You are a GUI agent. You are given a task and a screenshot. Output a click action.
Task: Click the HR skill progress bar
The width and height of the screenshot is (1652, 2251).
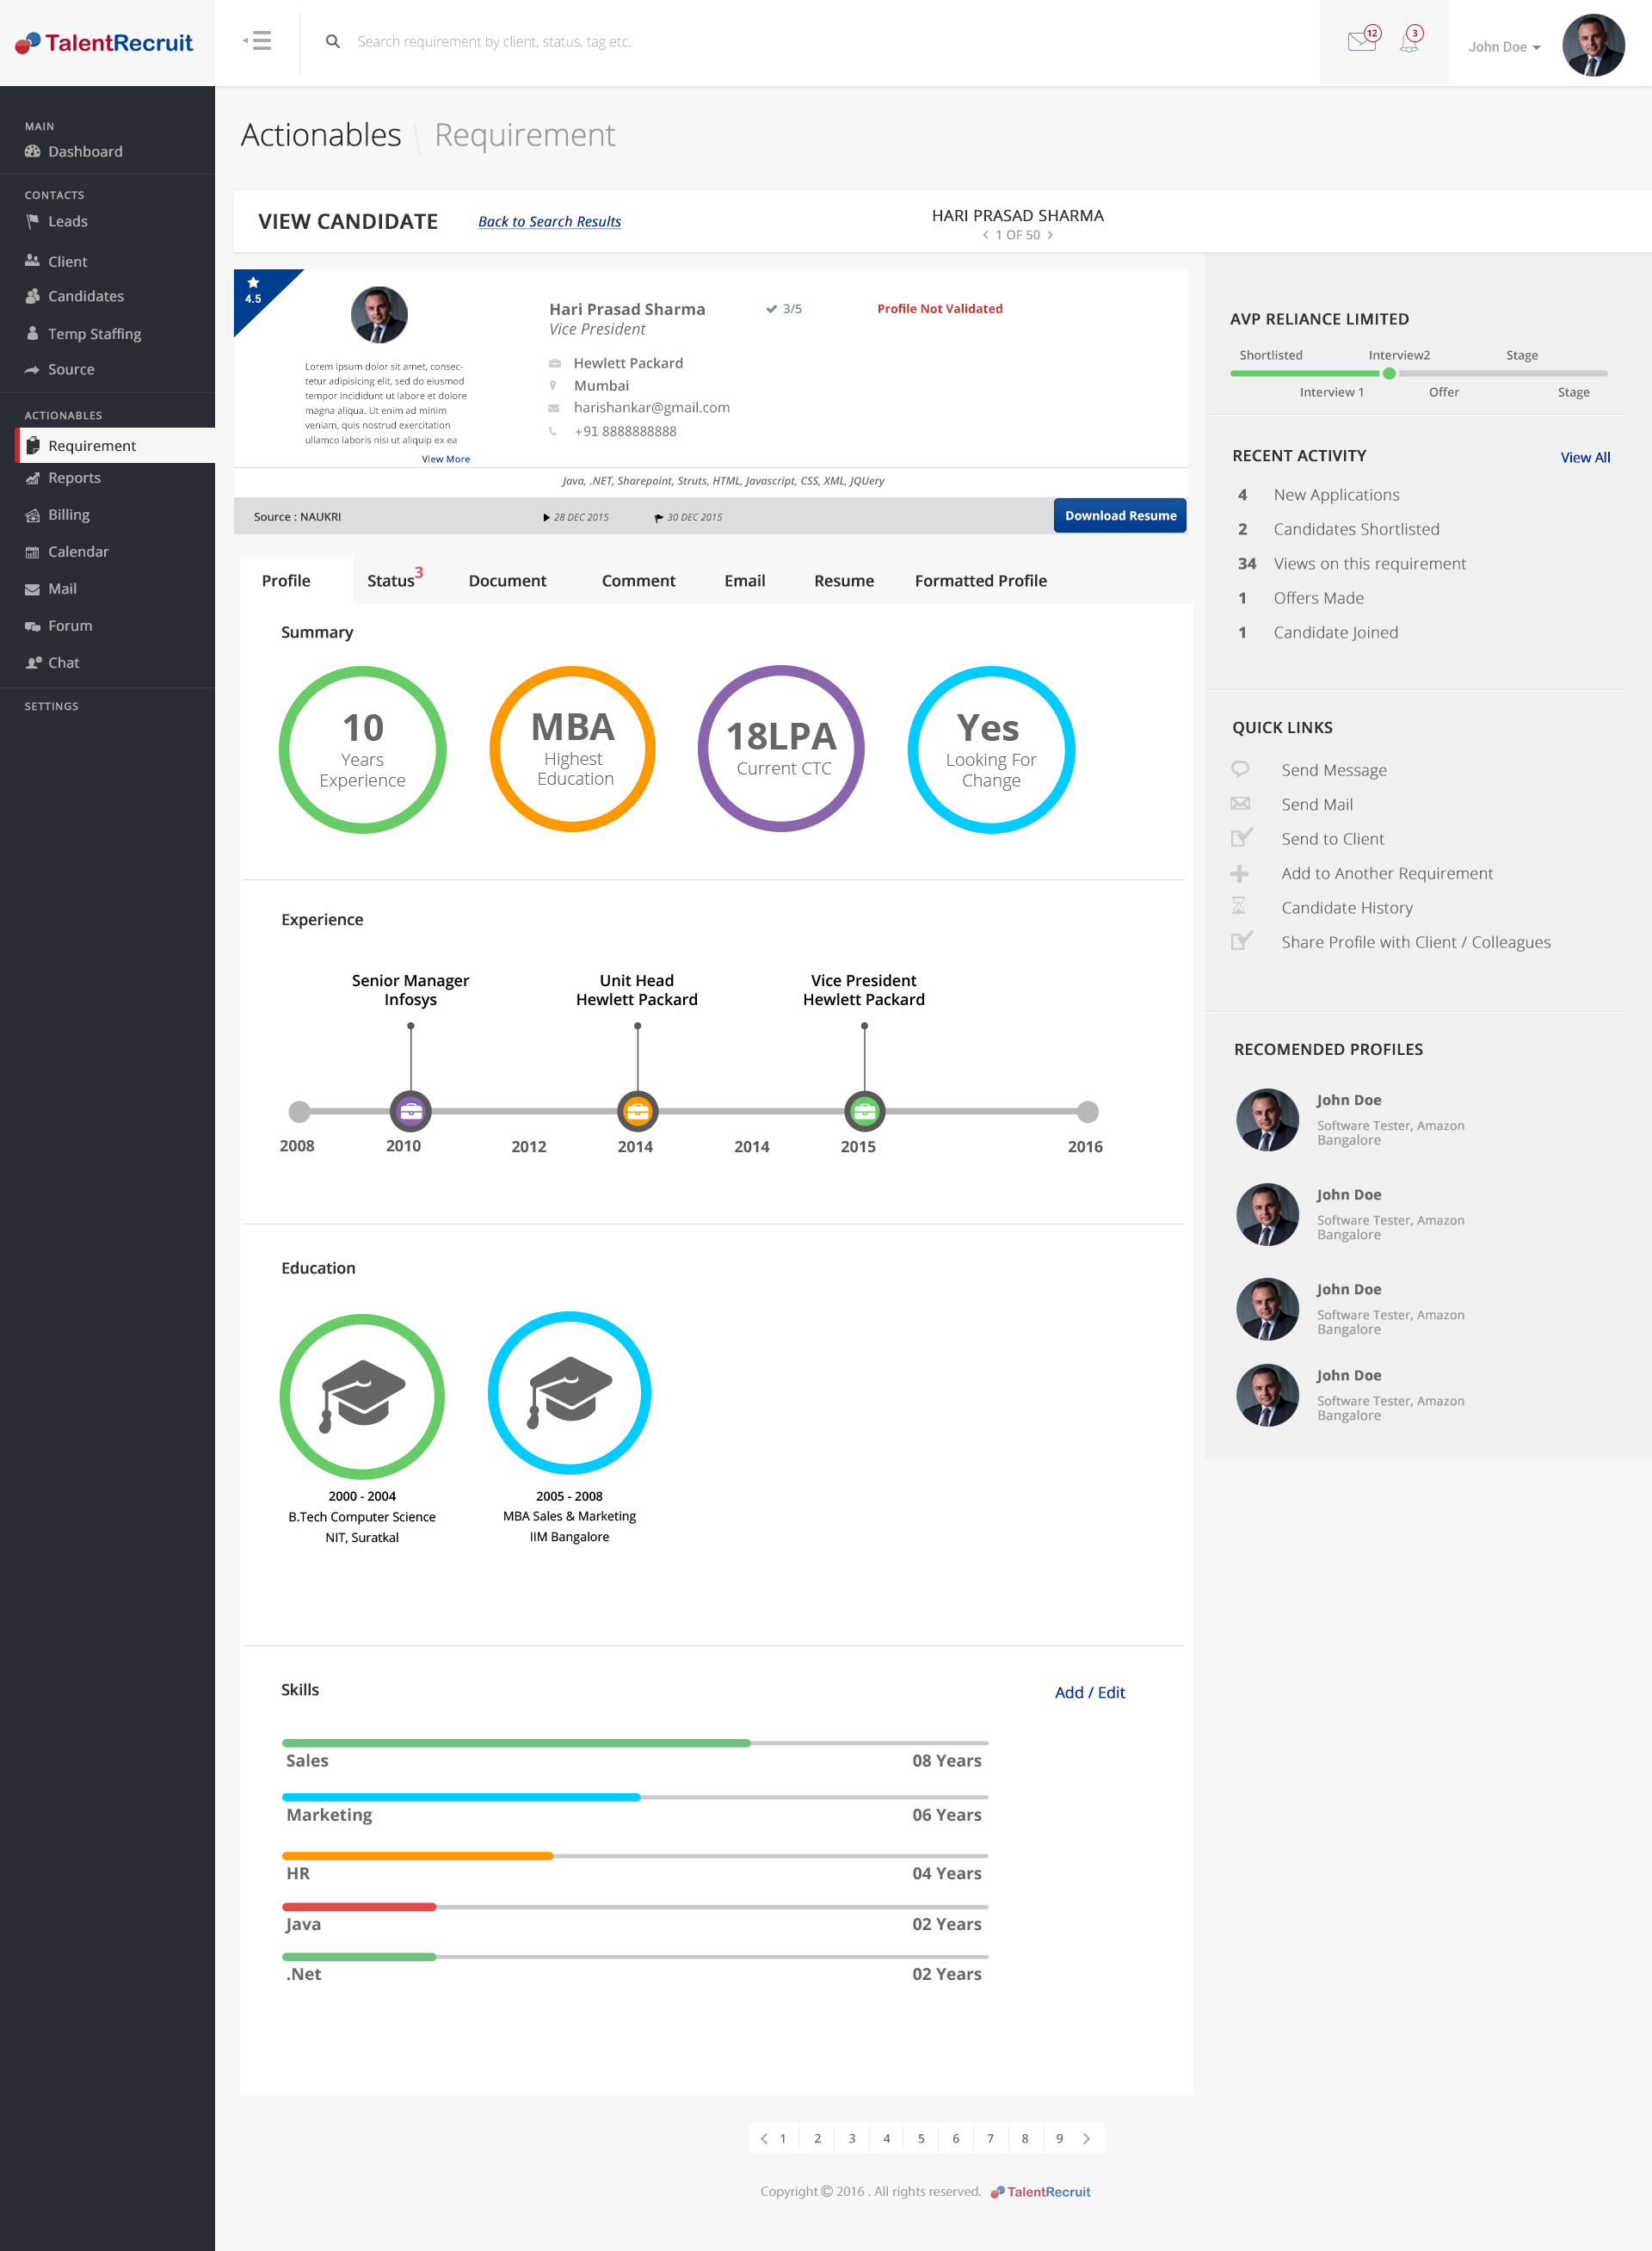[634, 1855]
